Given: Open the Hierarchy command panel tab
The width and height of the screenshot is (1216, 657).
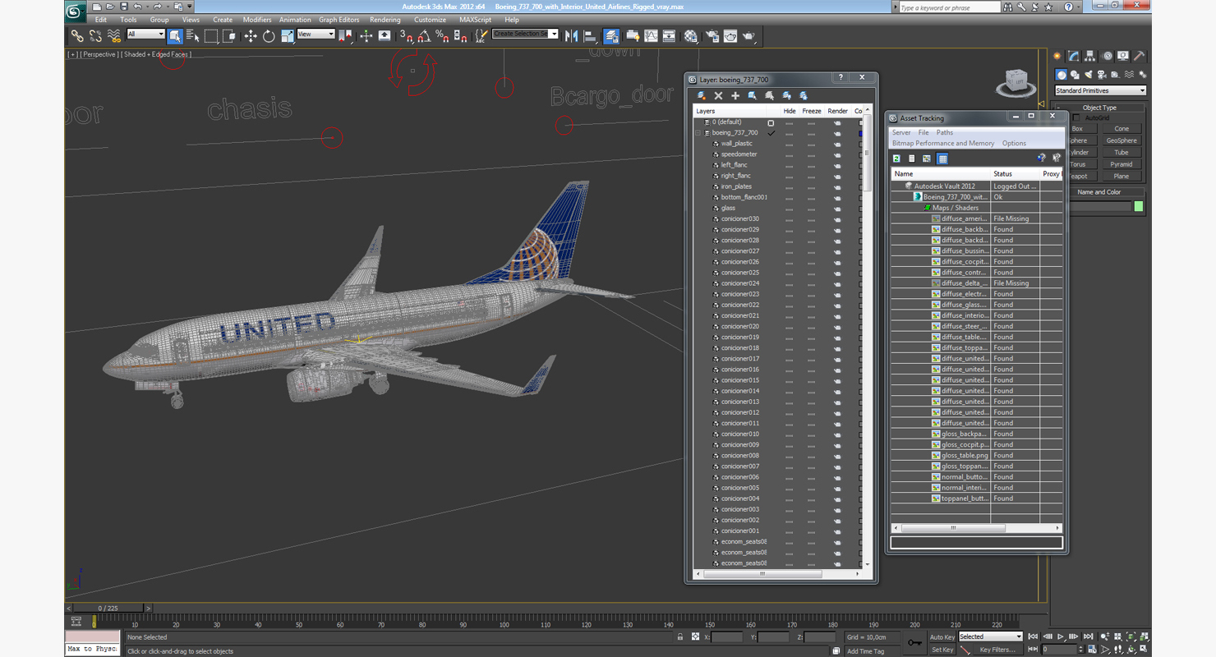Looking at the screenshot, I should (x=1090, y=57).
